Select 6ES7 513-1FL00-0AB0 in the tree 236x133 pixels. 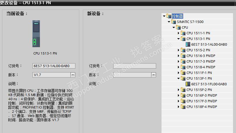click(x=209, y=84)
